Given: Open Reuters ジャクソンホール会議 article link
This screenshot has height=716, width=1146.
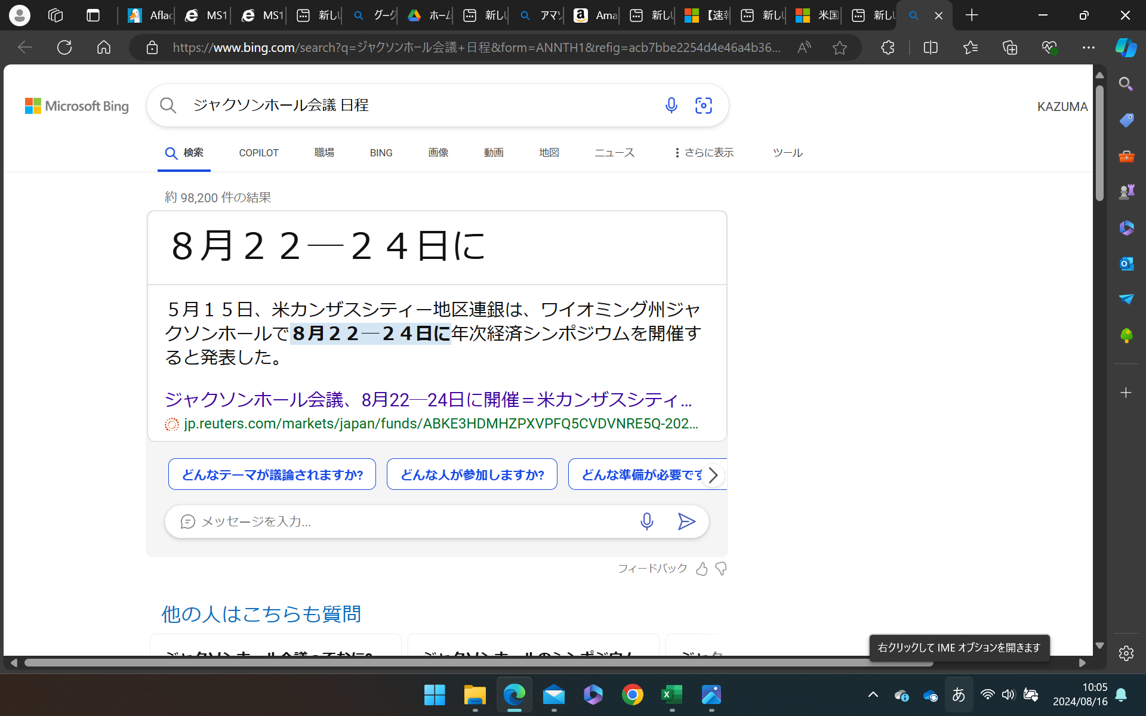Looking at the screenshot, I should click(x=428, y=399).
